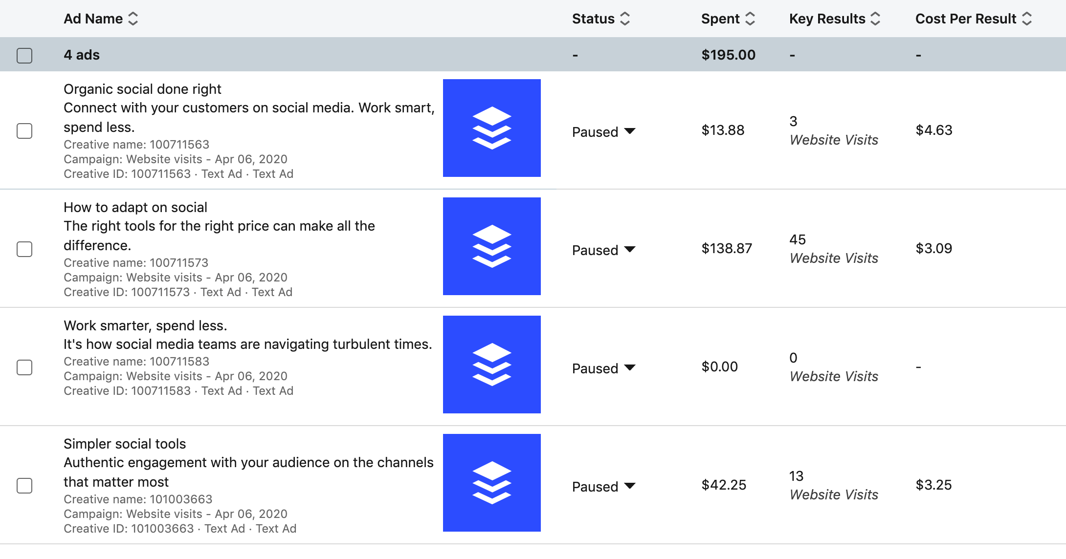Viewport: 1066px width, 559px height.
Task: Open 'Work smarter, spend less' ad image
Action: (491, 365)
